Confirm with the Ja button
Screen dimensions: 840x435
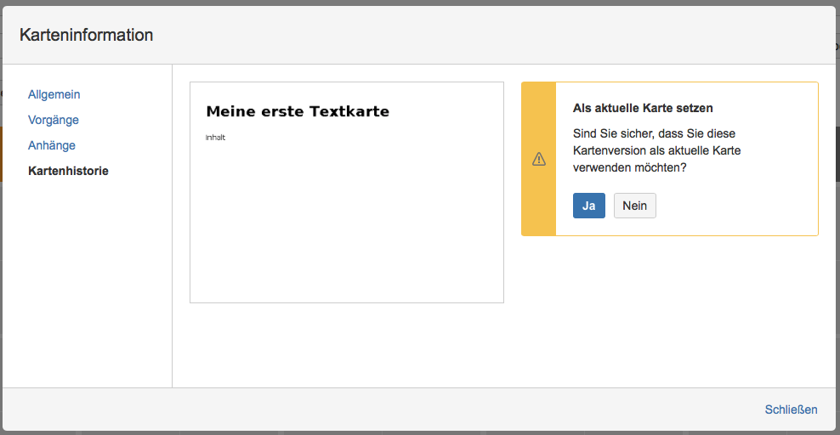point(588,206)
